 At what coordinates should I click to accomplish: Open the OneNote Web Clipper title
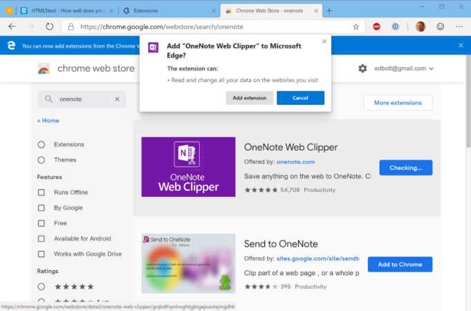[x=290, y=147]
